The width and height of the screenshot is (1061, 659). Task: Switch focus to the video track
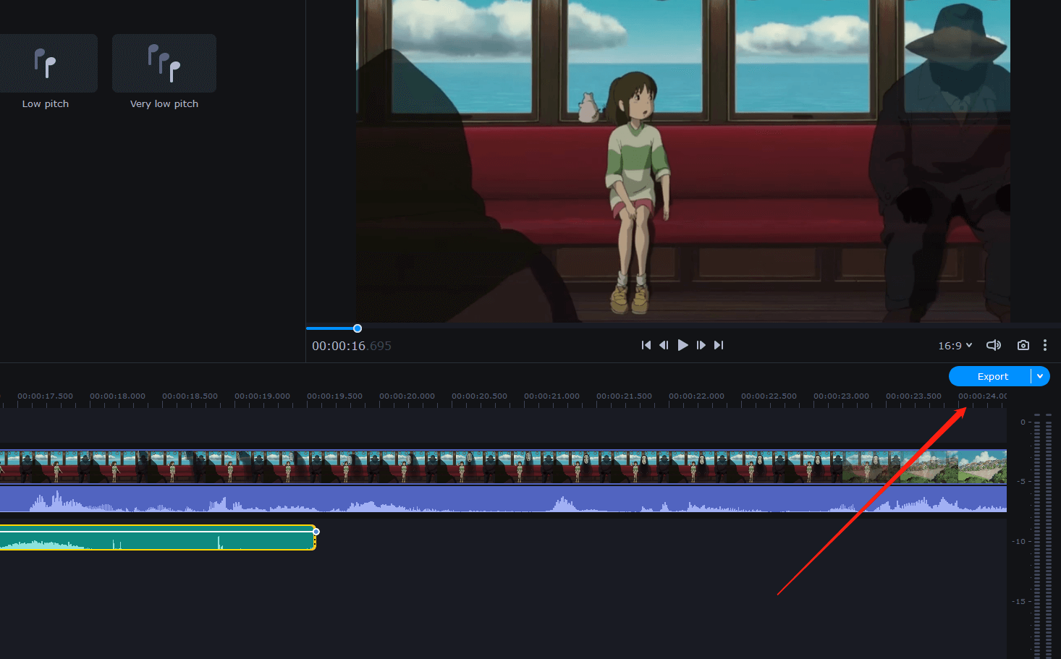point(434,466)
